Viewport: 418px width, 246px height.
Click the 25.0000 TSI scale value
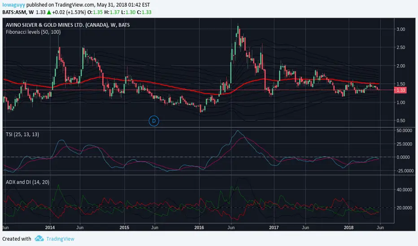(x=405, y=144)
